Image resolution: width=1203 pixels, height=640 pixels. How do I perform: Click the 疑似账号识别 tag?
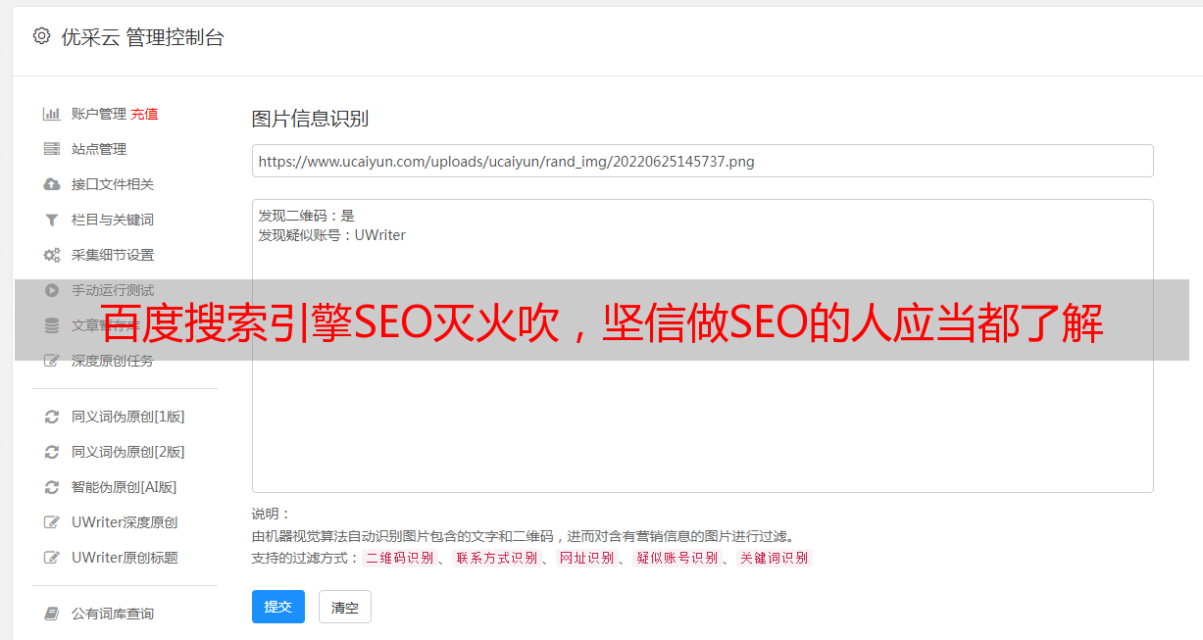pos(677,558)
